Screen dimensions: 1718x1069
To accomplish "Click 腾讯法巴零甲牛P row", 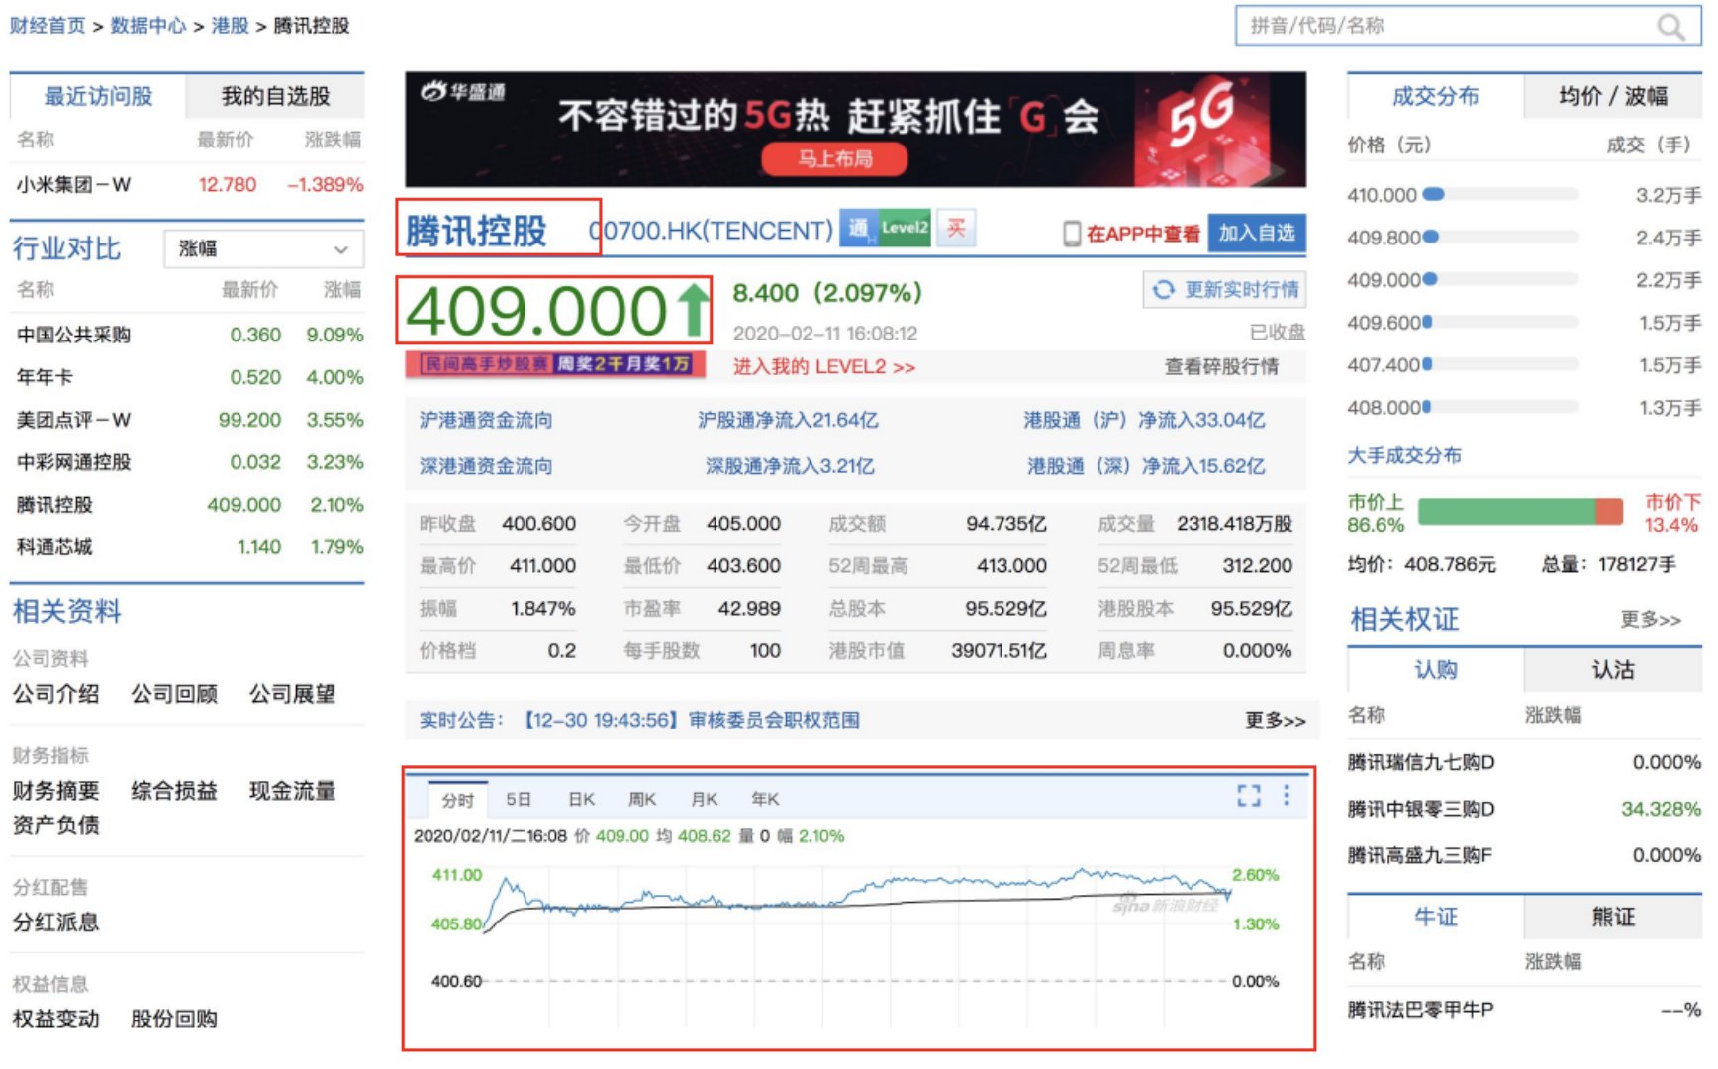I will tap(1524, 1010).
